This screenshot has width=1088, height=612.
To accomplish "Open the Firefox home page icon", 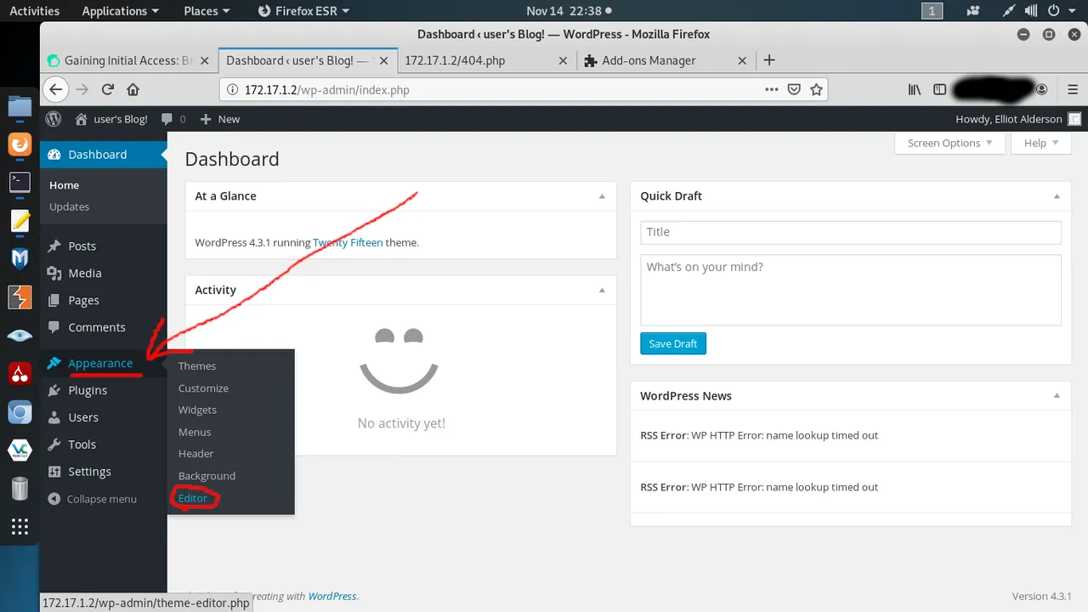I will (x=133, y=89).
